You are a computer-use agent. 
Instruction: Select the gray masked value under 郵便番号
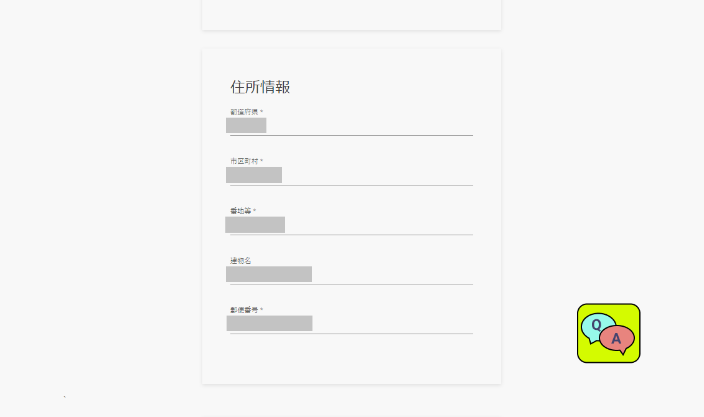(270, 323)
